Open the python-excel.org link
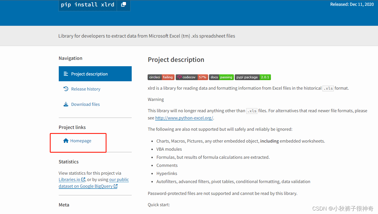The height and width of the screenshot is (214, 378). (184, 118)
